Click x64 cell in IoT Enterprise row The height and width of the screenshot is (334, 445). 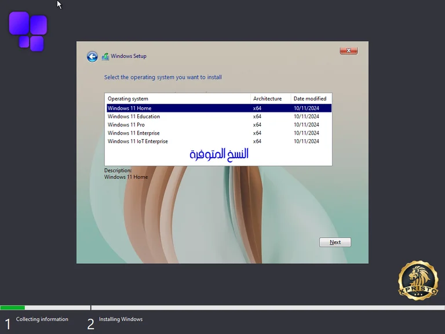tap(257, 141)
